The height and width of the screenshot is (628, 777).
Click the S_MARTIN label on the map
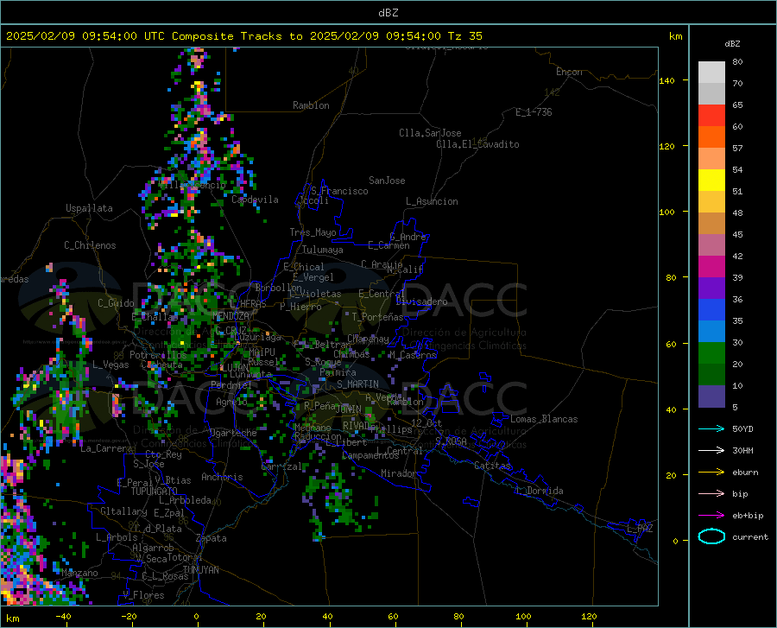point(357,384)
